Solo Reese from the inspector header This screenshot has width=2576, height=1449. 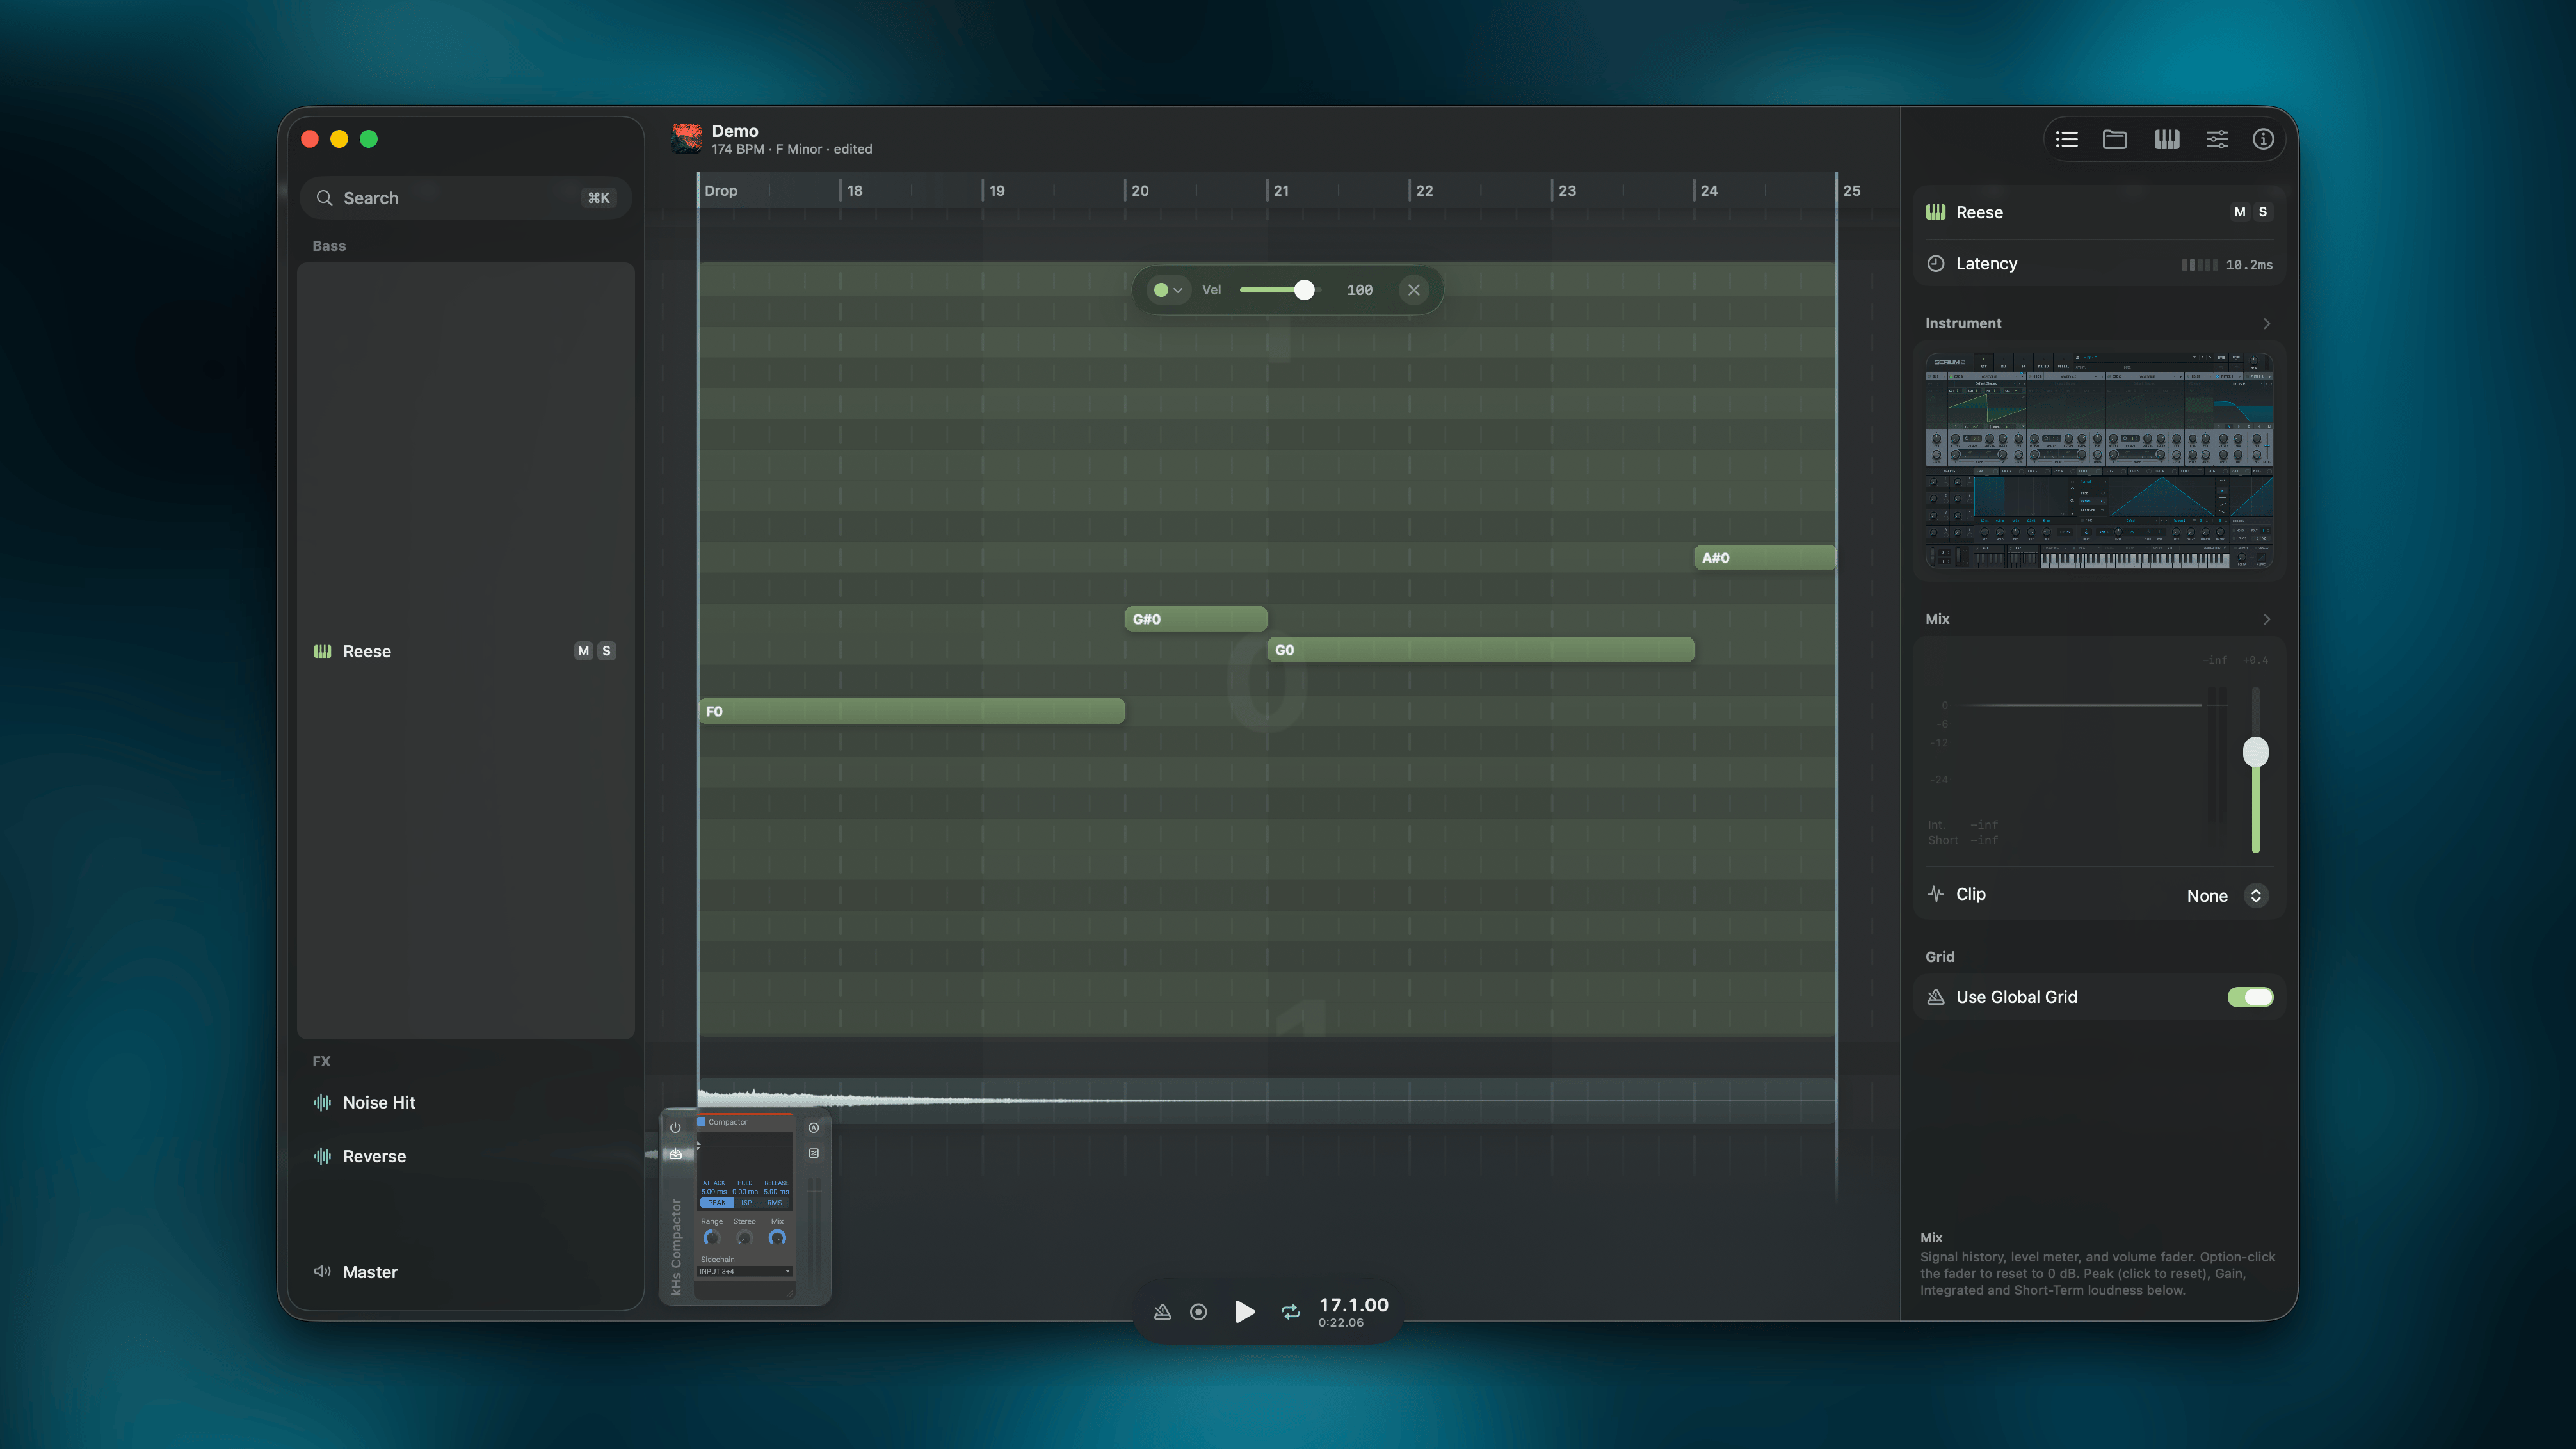2263,212
